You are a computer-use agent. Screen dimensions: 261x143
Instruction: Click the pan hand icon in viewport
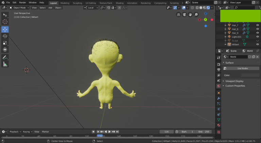190,15
